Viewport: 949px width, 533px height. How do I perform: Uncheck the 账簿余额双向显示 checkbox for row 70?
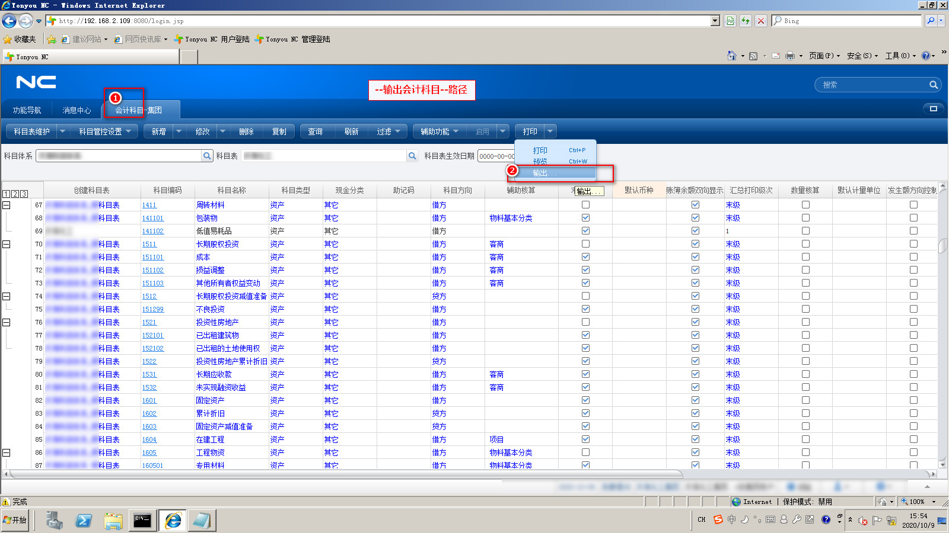[x=695, y=244]
